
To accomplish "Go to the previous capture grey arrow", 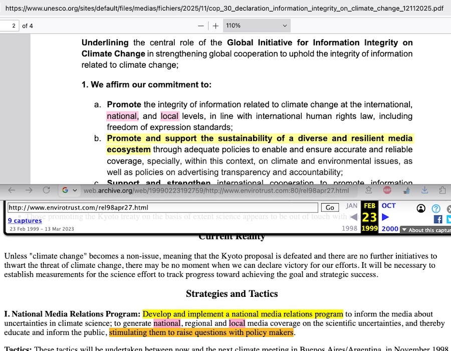I will (353, 217).
